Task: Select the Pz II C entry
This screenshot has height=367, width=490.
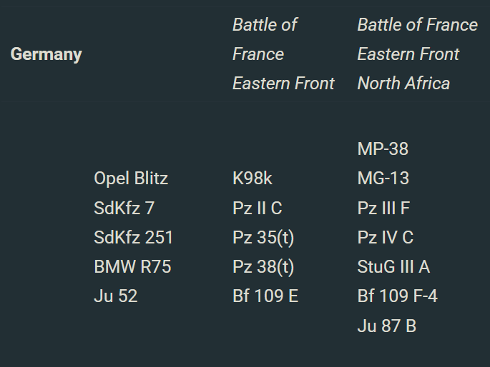Action: 257,208
